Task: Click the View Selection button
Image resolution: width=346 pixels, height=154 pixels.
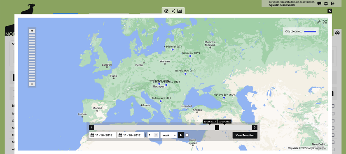Action: [x=245, y=135]
